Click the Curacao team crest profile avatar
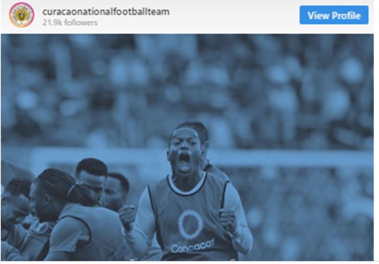 tap(22, 15)
